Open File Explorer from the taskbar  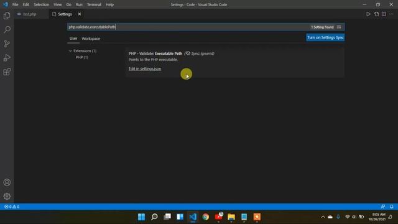point(231,217)
